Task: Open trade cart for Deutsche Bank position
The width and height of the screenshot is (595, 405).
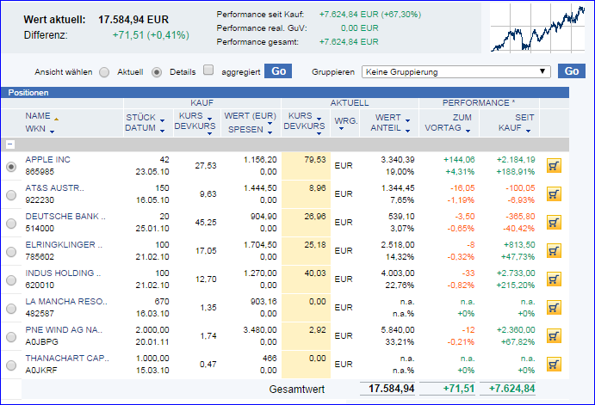Action: pos(554,223)
